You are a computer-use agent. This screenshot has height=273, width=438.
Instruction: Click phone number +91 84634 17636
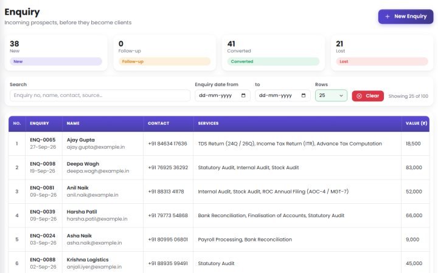click(x=167, y=144)
